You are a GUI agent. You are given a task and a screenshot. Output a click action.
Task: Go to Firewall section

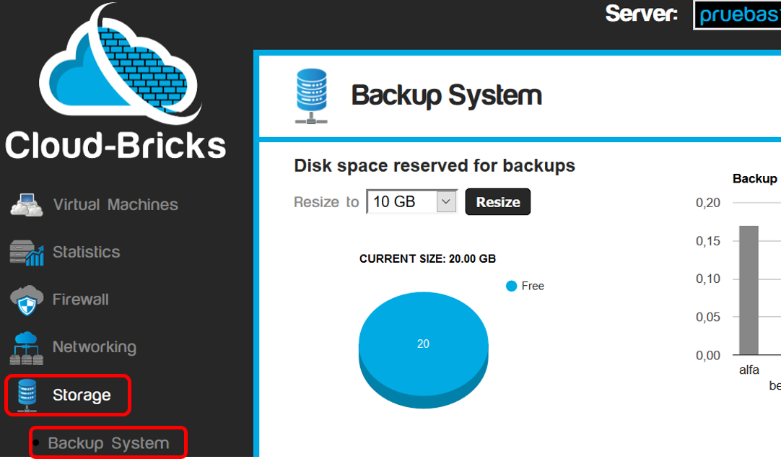click(81, 300)
